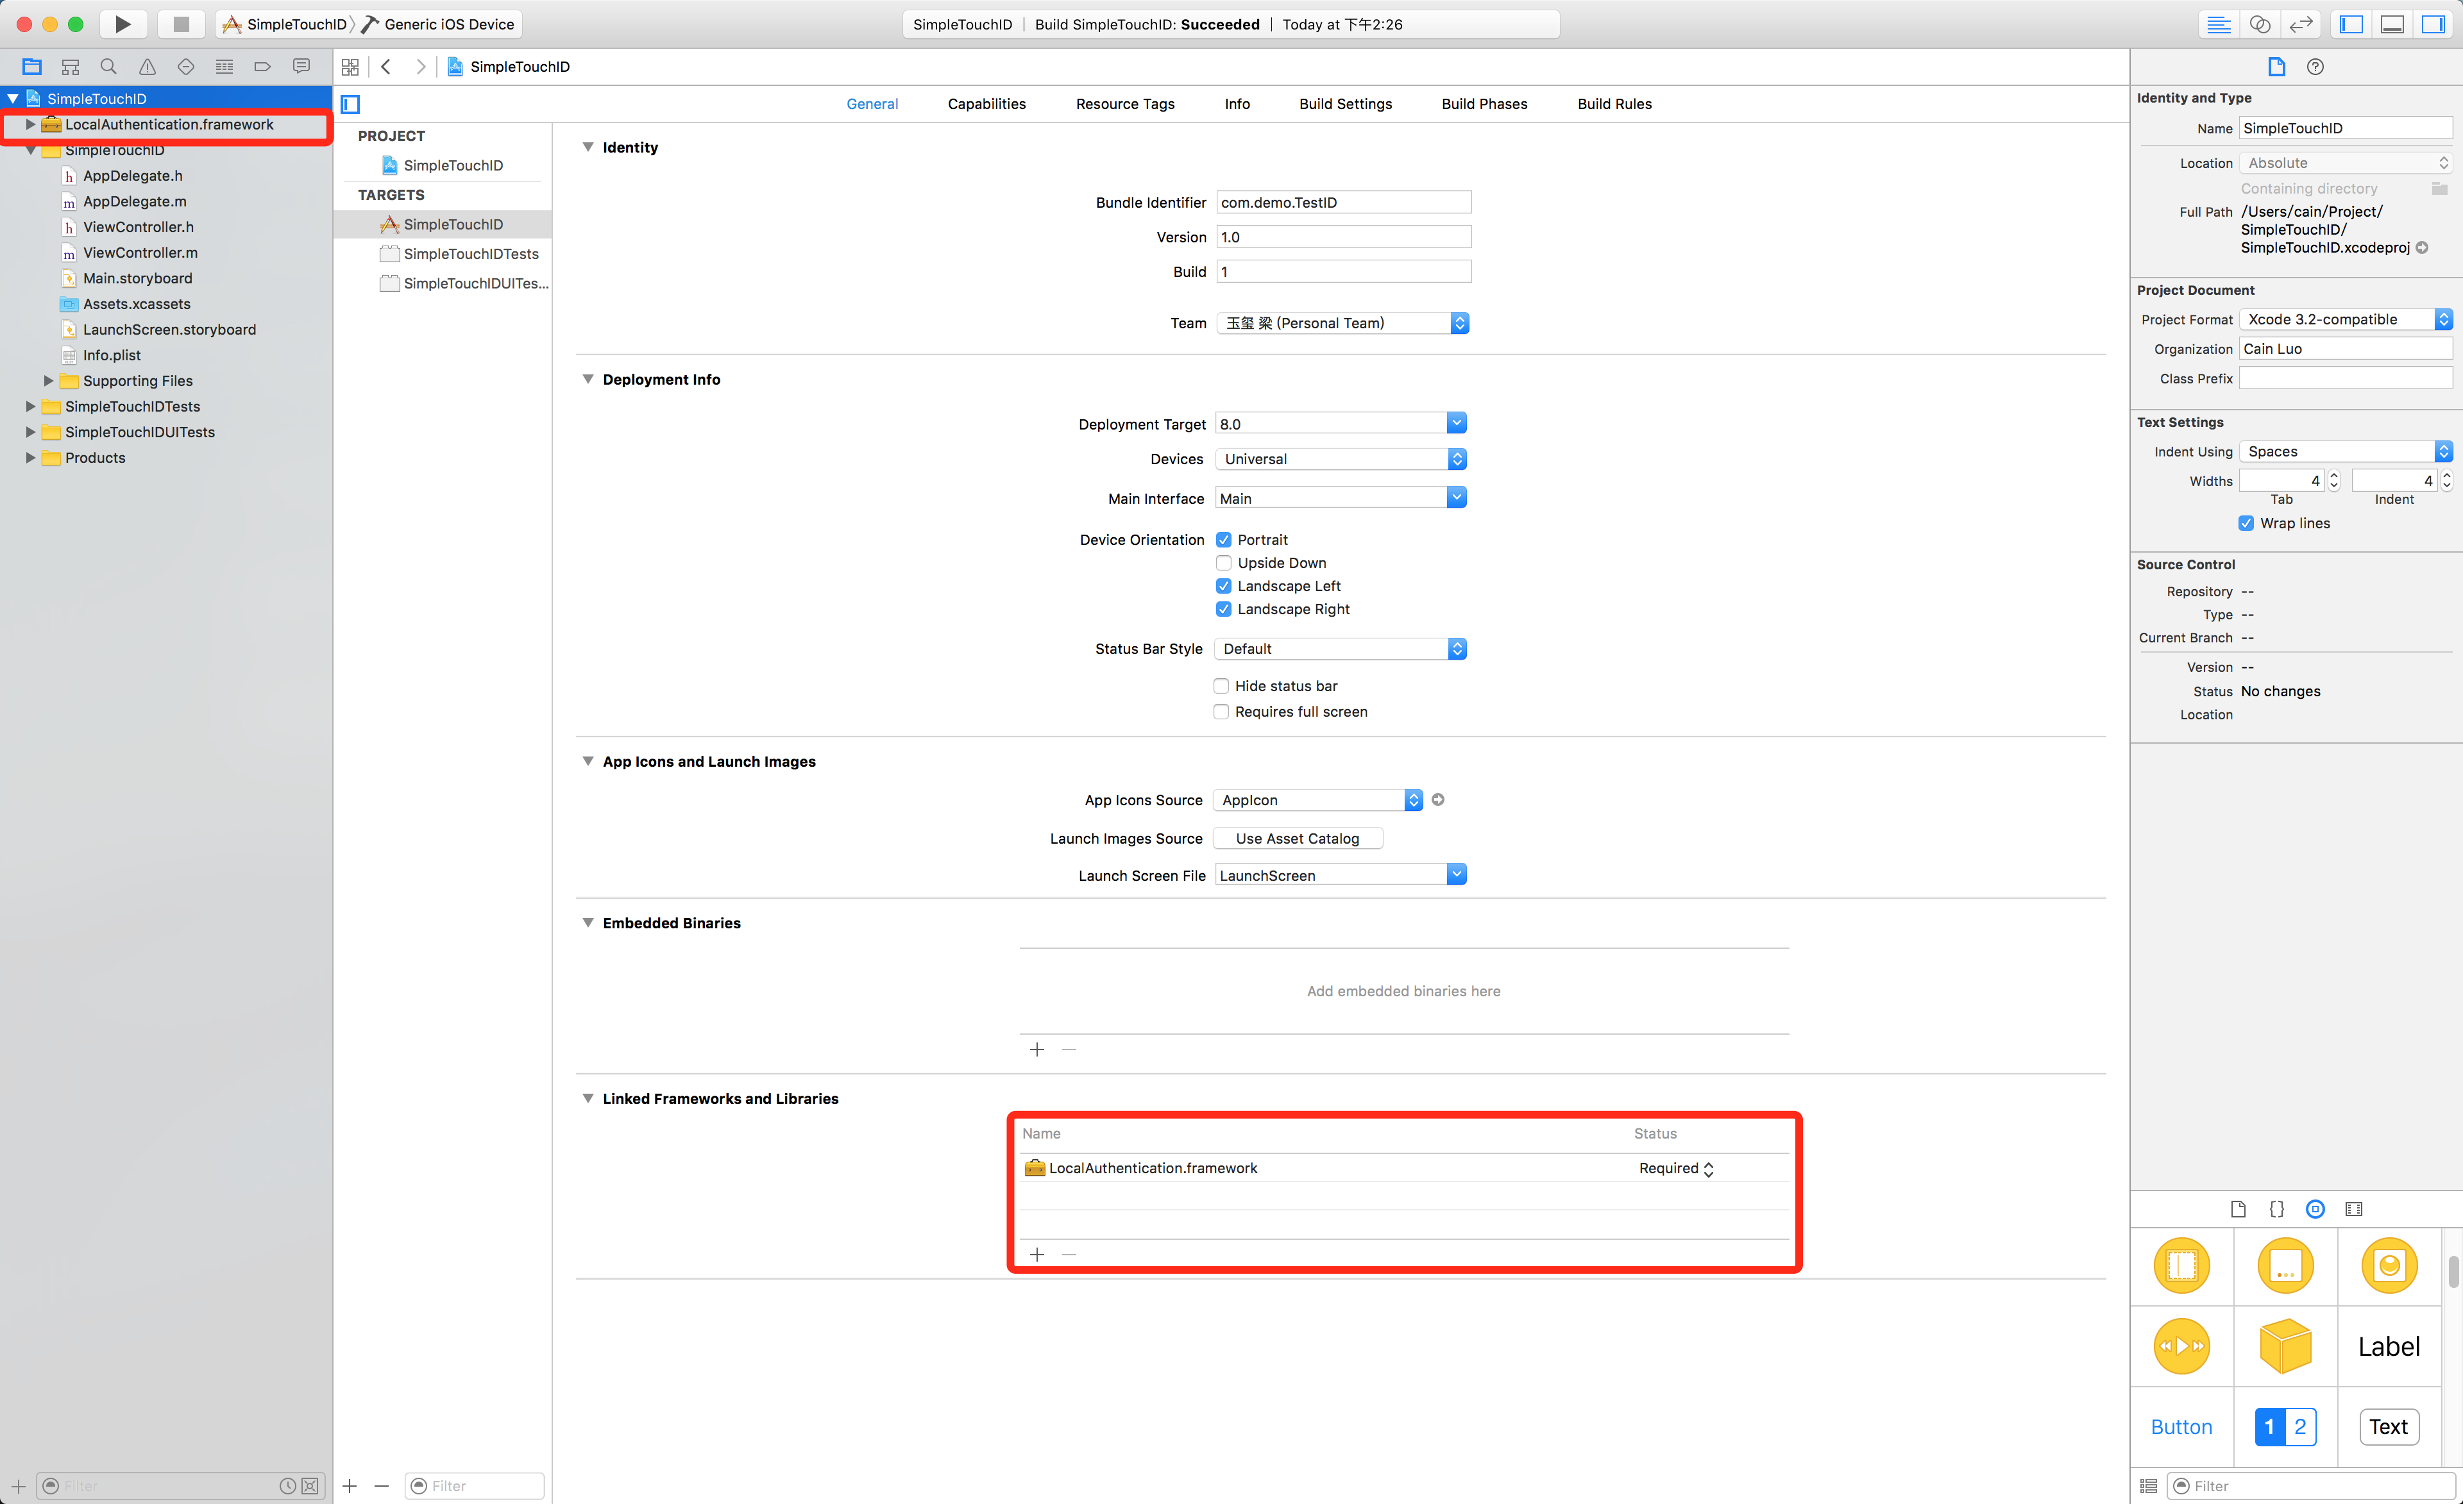Click the Use Asset Catalog button
2463x1504 pixels.
[x=1296, y=839]
